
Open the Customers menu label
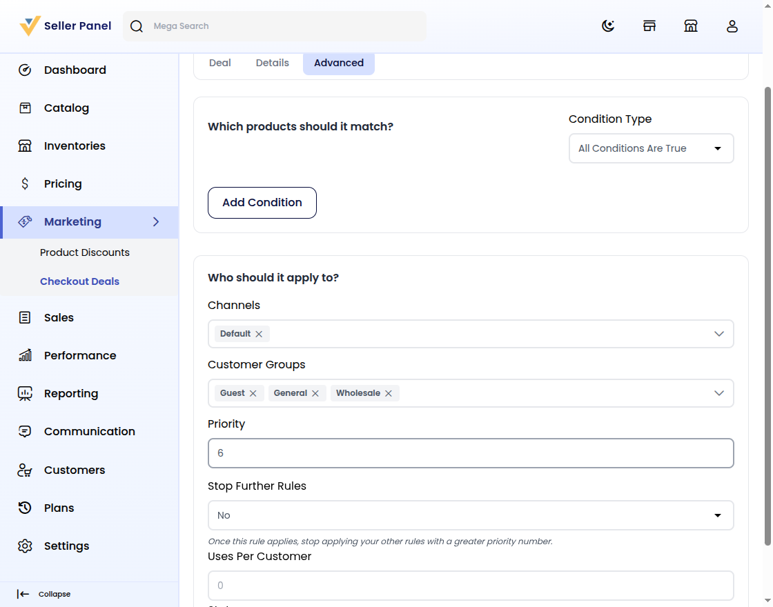pos(75,470)
